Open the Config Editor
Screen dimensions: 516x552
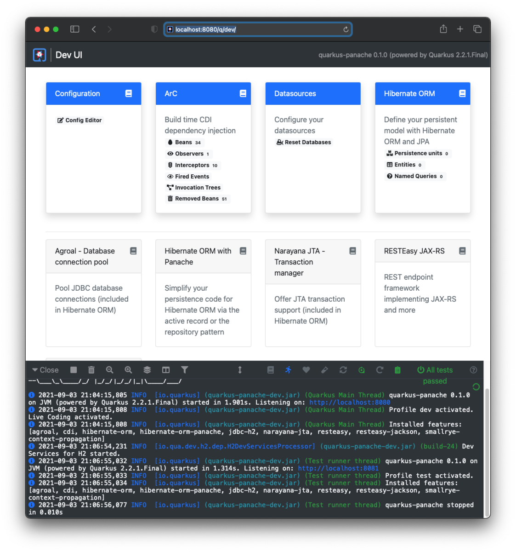point(79,120)
